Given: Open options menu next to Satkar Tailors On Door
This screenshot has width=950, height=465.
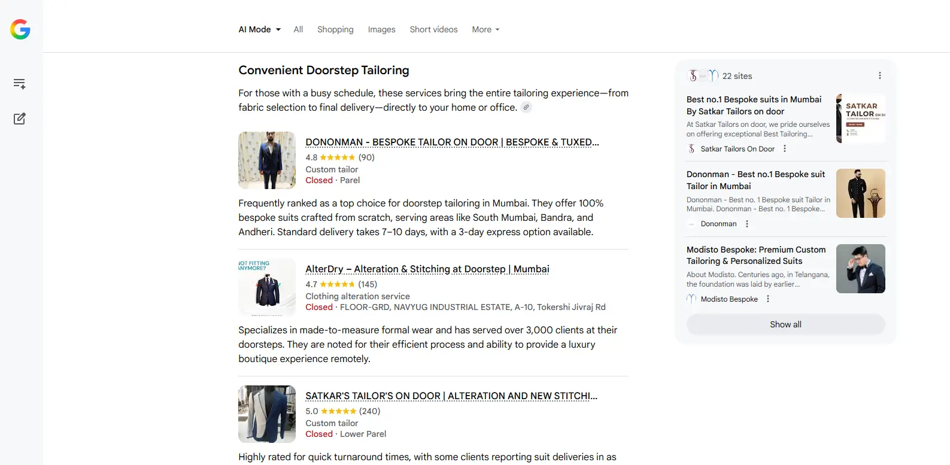Looking at the screenshot, I should tap(785, 149).
